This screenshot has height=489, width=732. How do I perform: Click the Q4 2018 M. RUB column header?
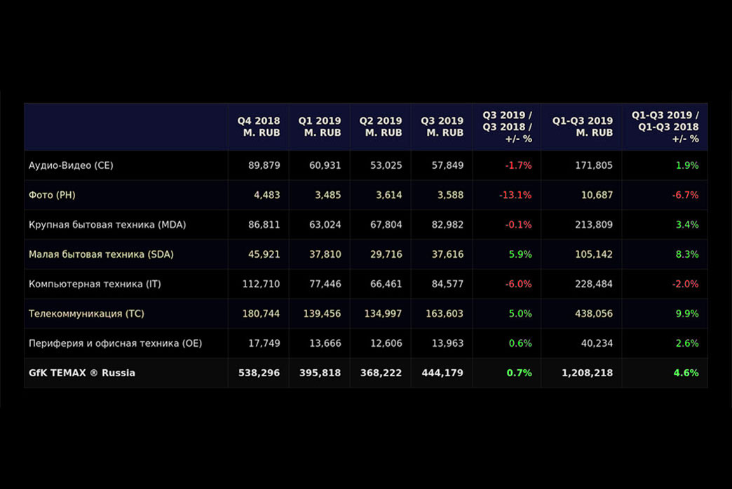pyautogui.click(x=259, y=126)
